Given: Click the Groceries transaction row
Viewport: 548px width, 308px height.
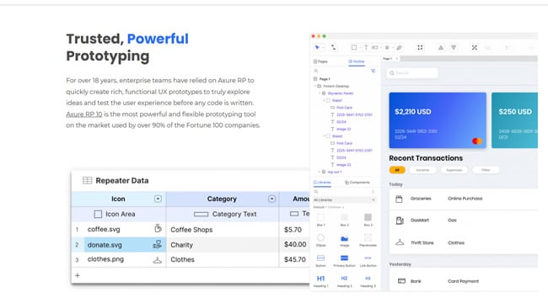Looking at the screenshot, I should pos(464,199).
